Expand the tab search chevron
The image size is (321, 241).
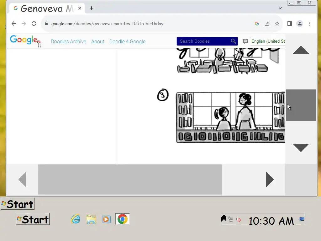tap(280, 8)
